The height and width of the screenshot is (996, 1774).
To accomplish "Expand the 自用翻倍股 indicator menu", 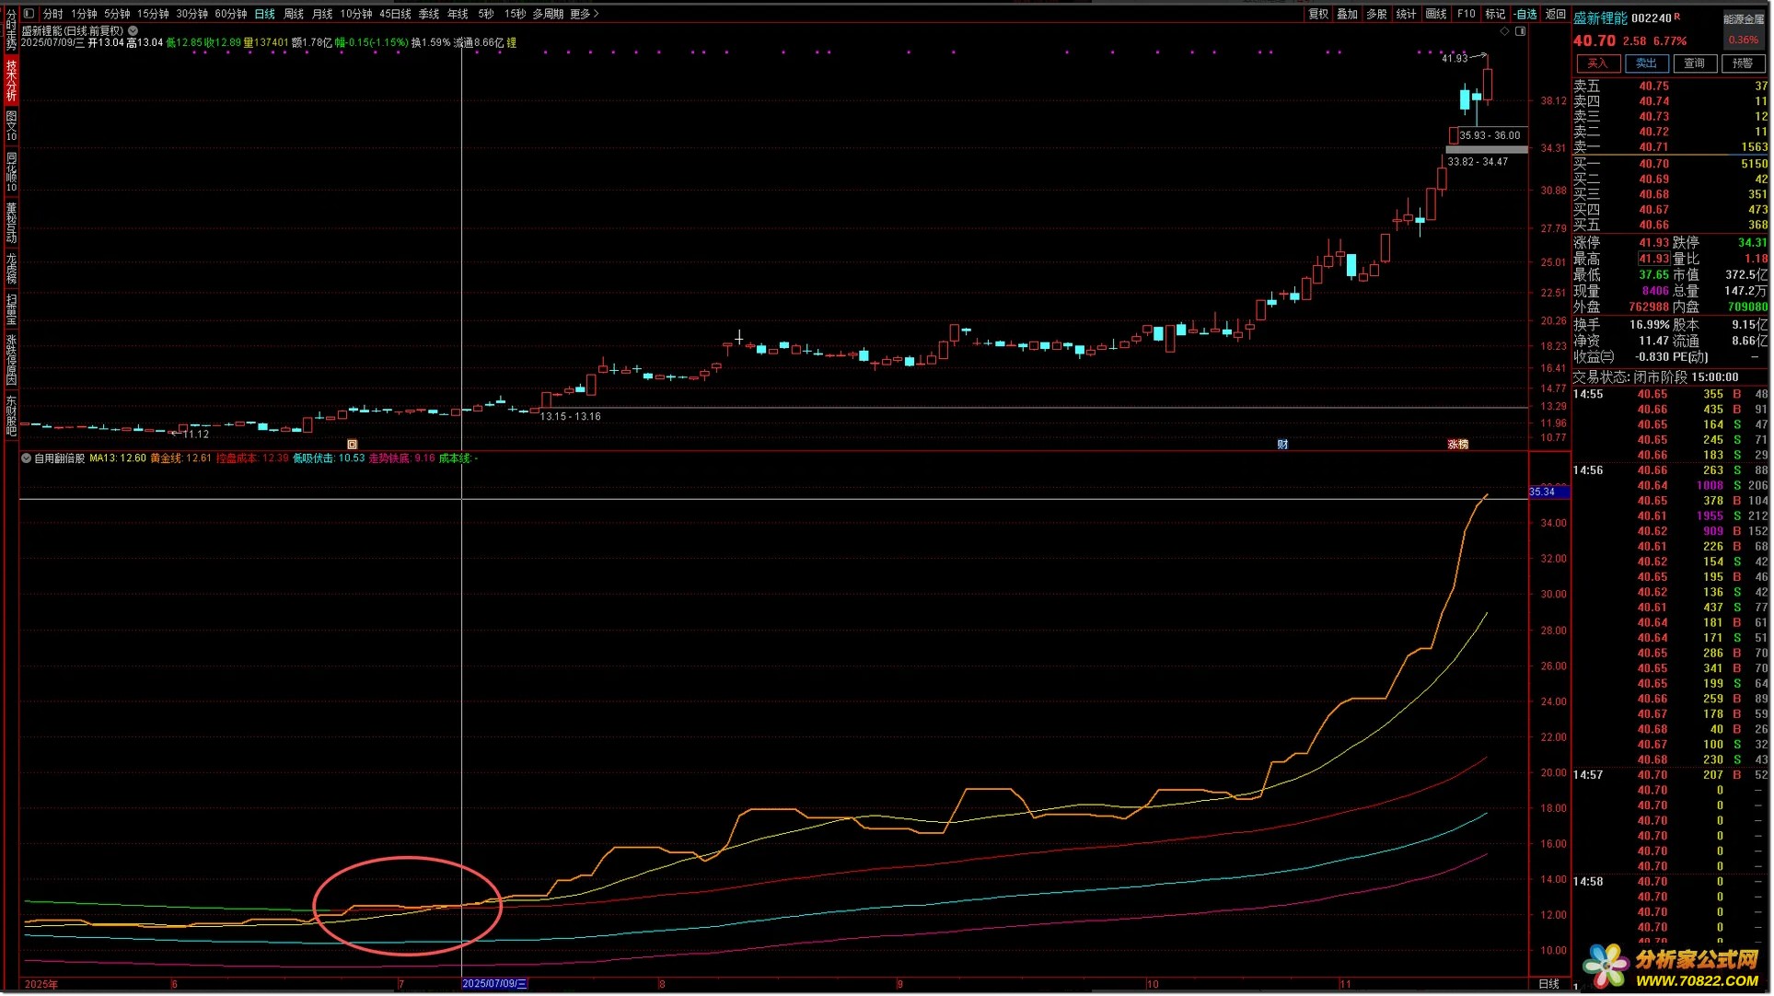I will click(27, 458).
